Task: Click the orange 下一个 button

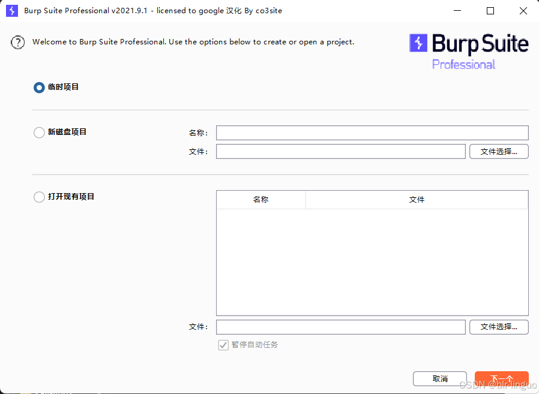Action: (502, 378)
